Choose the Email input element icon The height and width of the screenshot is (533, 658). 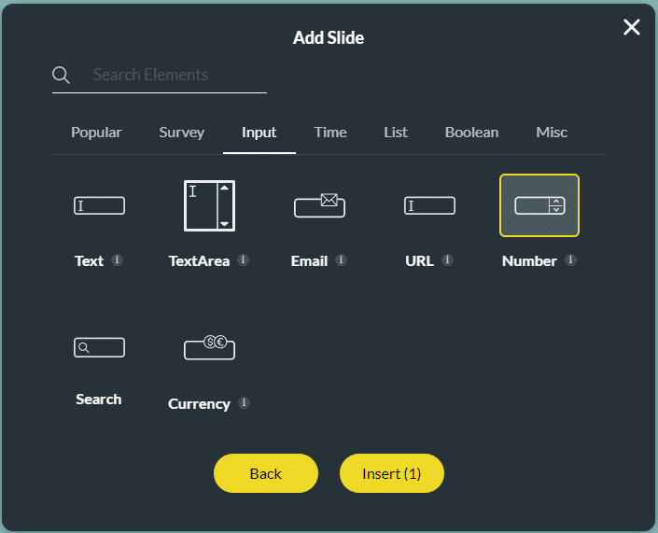319,205
